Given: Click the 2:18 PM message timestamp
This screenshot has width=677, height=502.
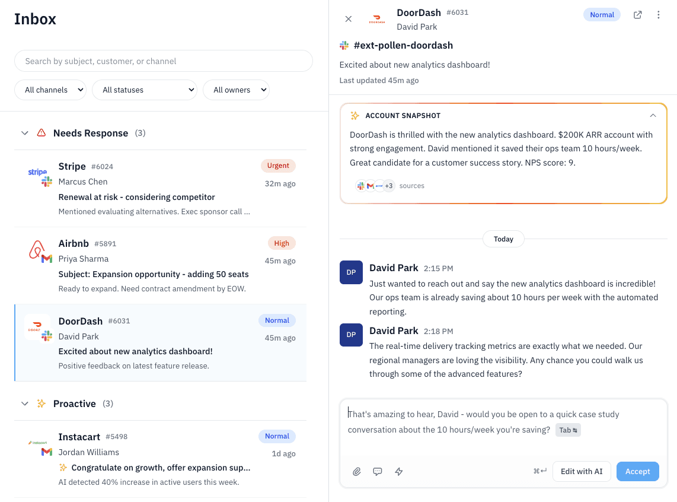Looking at the screenshot, I should point(438,331).
